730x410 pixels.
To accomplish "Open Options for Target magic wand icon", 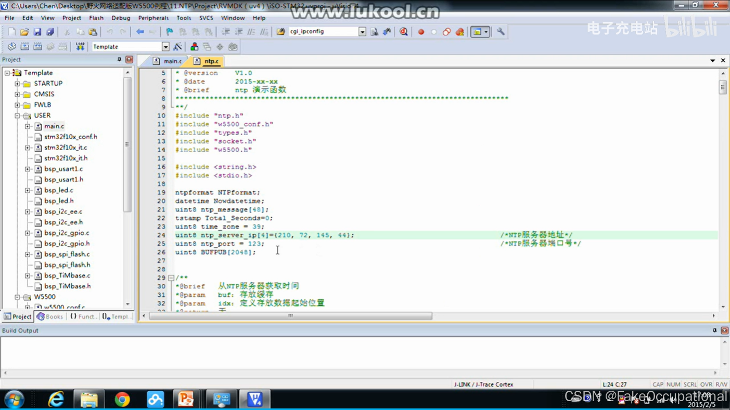I will click(x=177, y=47).
